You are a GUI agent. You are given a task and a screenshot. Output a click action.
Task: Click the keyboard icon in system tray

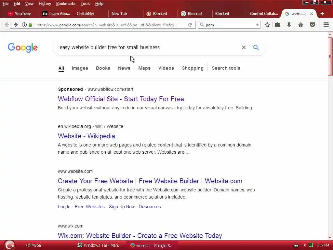(296, 246)
